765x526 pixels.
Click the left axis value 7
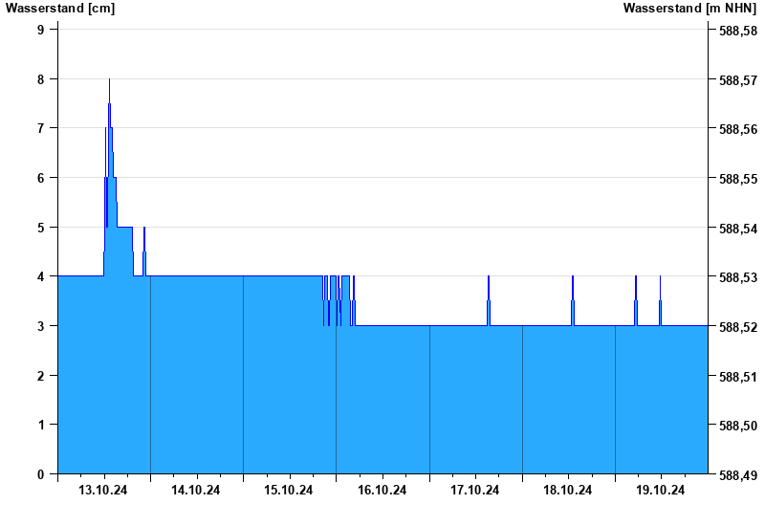coord(40,128)
